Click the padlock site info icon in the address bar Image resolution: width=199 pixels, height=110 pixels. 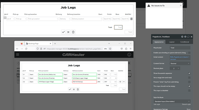click(41, 49)
